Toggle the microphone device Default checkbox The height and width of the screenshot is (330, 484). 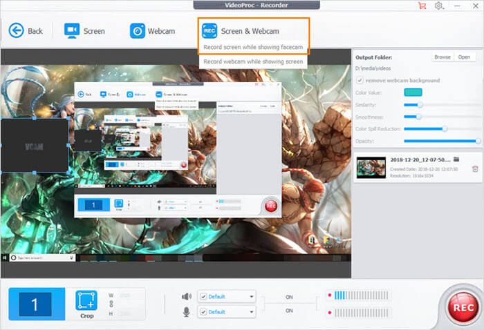pos(203,311)
